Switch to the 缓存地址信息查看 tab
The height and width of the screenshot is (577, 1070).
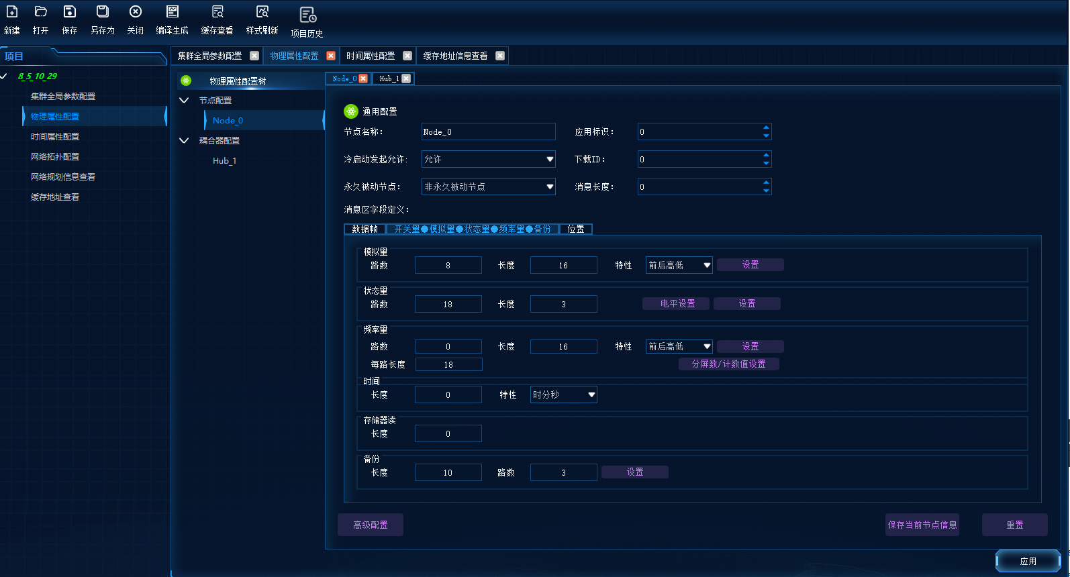(455, 56)
